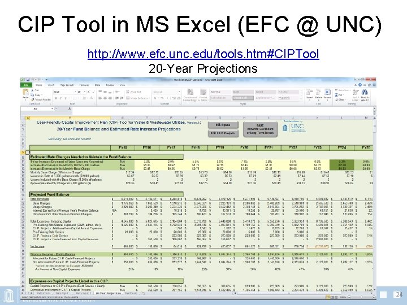Click the zoom slider in status bar
This screenshot has height=305, width=407.
[x=361, y=297]
